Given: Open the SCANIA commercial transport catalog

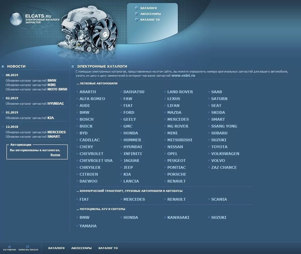Looking at the screenshot, I should [219, 199].
